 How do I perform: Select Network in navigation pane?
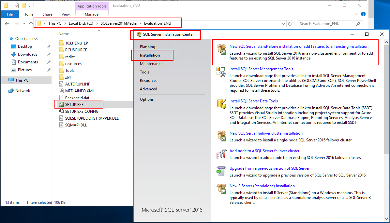[x=22, y=91]
